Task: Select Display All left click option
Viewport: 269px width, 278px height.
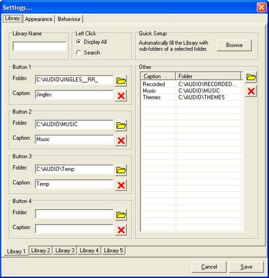Action: pyautogui.click(x=92, y=42)
